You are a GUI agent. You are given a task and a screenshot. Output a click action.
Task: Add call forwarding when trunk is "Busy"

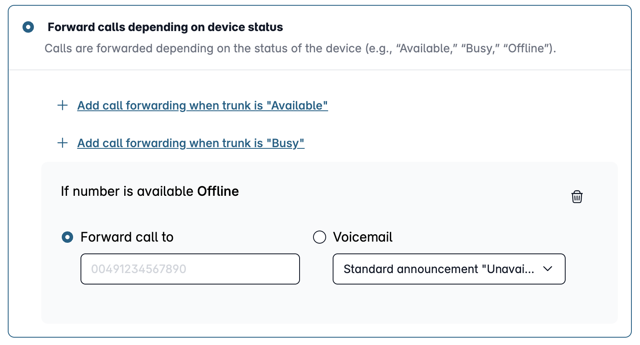(x=191, y=143)
